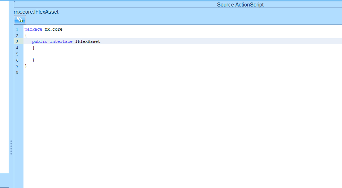The width and height of the screenshot is (342, 188).
Task: Click the closing brace on line 7
Action: coord(26,66)
